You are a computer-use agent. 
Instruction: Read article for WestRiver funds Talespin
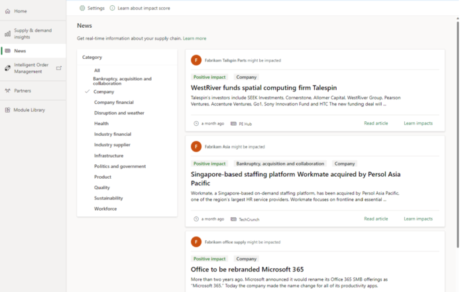[x=376, y=123]
